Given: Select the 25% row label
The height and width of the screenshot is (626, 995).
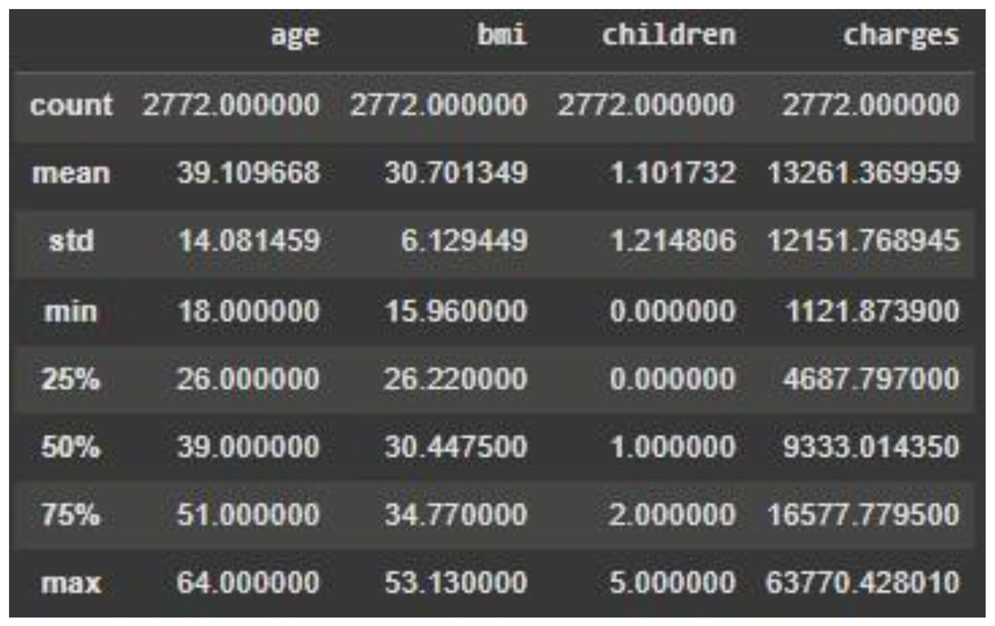Looking at the screenshot, I should tap(70, 379).
